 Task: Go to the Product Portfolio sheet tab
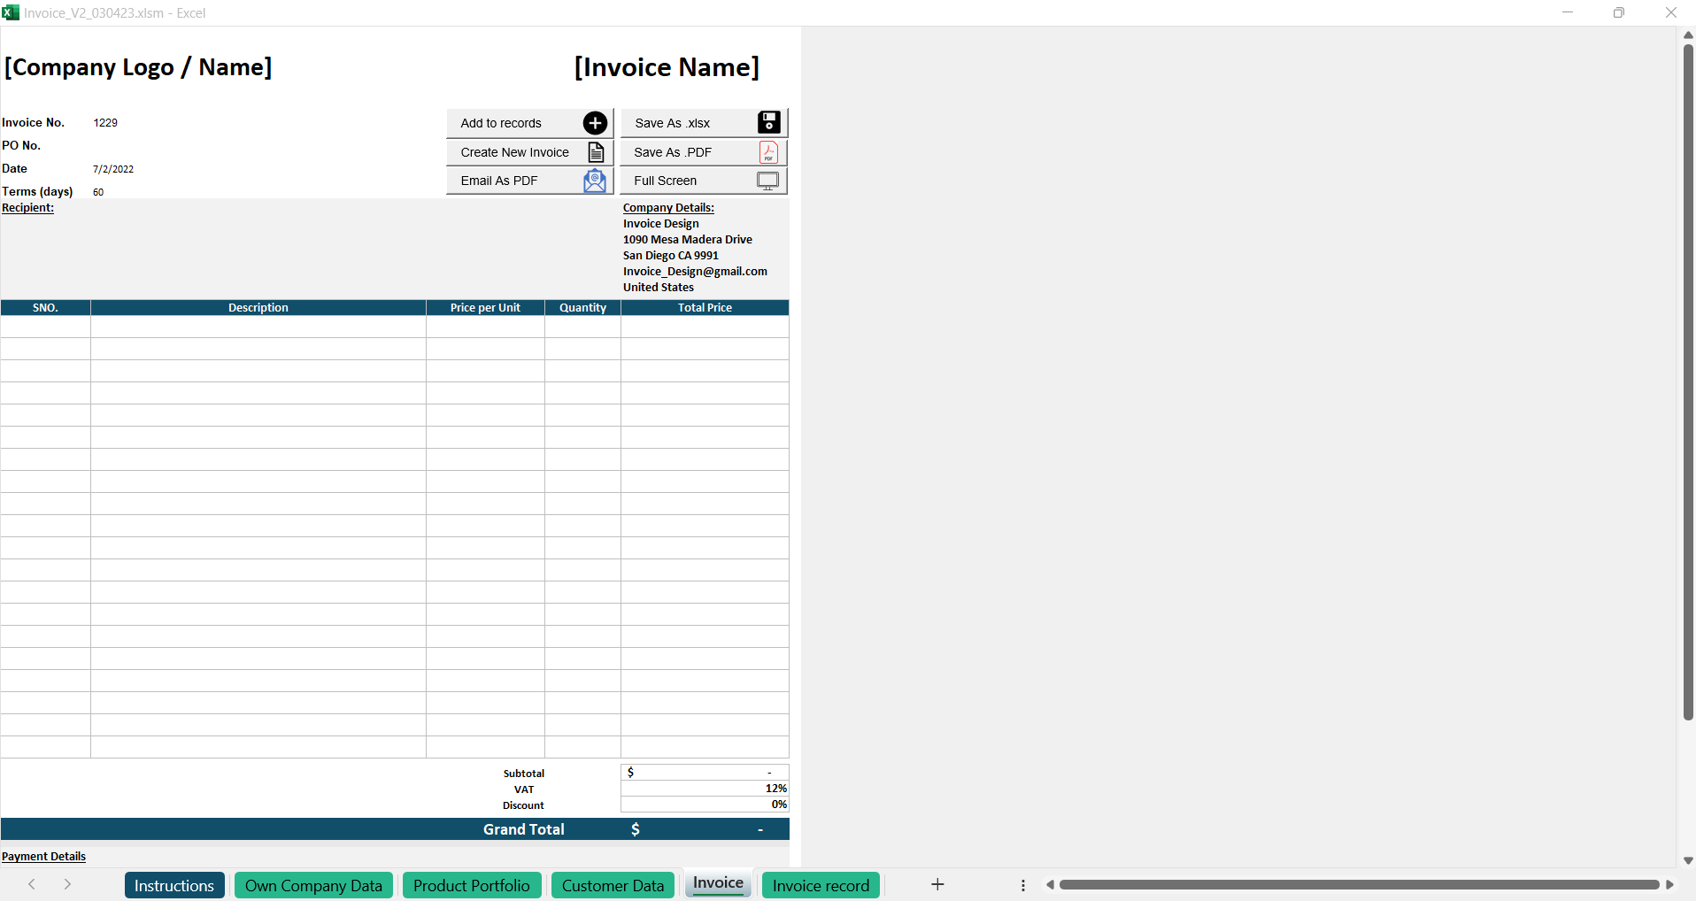pyautogui.click(x=471, y=885)
